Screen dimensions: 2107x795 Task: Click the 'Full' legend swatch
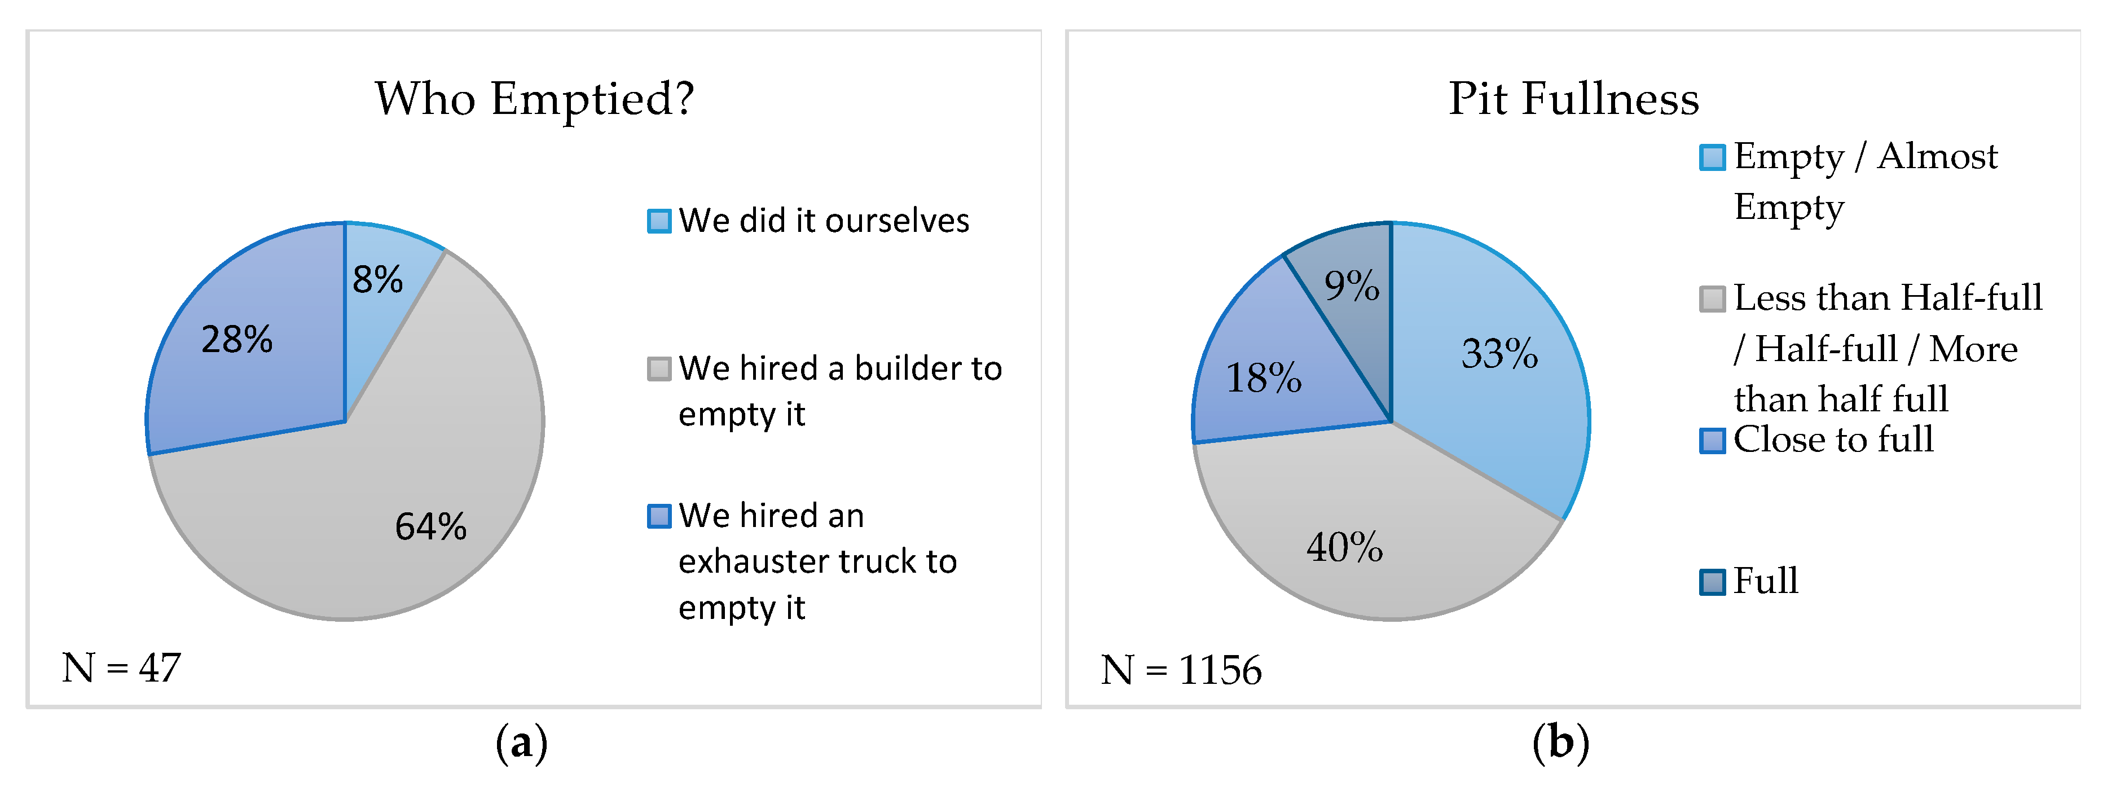pyautogui.click(x=1712, y=582)
